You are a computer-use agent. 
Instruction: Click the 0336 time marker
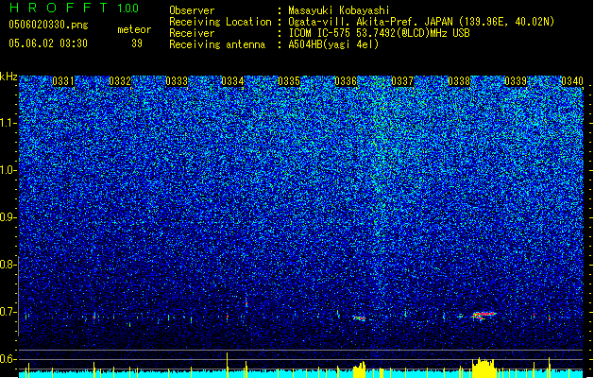point(346,81)
